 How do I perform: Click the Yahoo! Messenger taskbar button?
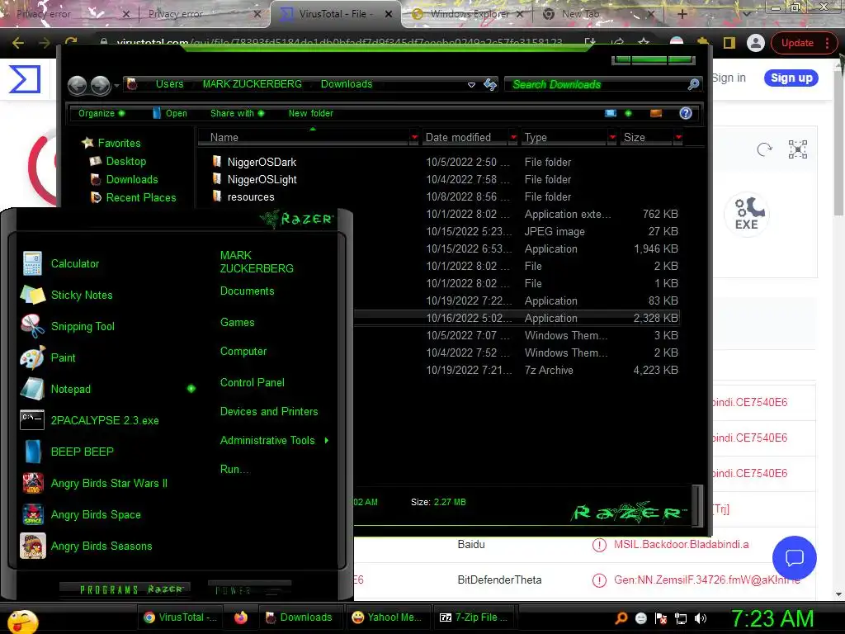pos(387,617)
